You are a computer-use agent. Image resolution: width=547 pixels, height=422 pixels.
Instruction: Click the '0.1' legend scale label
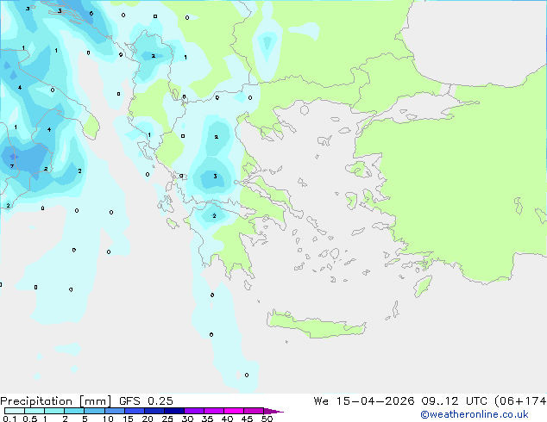9,419
